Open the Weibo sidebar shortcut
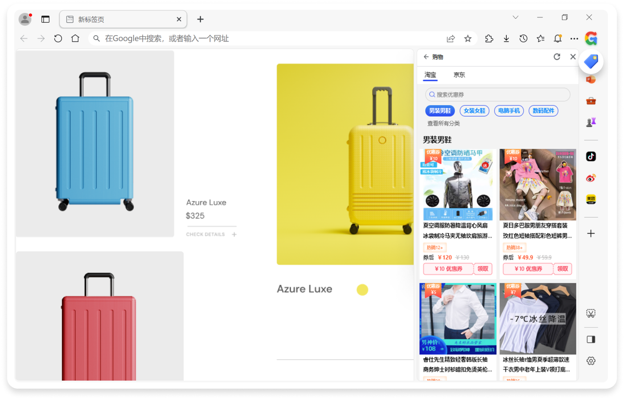Image resolution: width=624 pixels, height=402 pixels. (x=591, y=178)
